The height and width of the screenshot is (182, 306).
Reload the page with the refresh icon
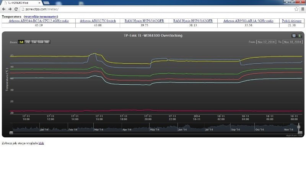point(16,9)
